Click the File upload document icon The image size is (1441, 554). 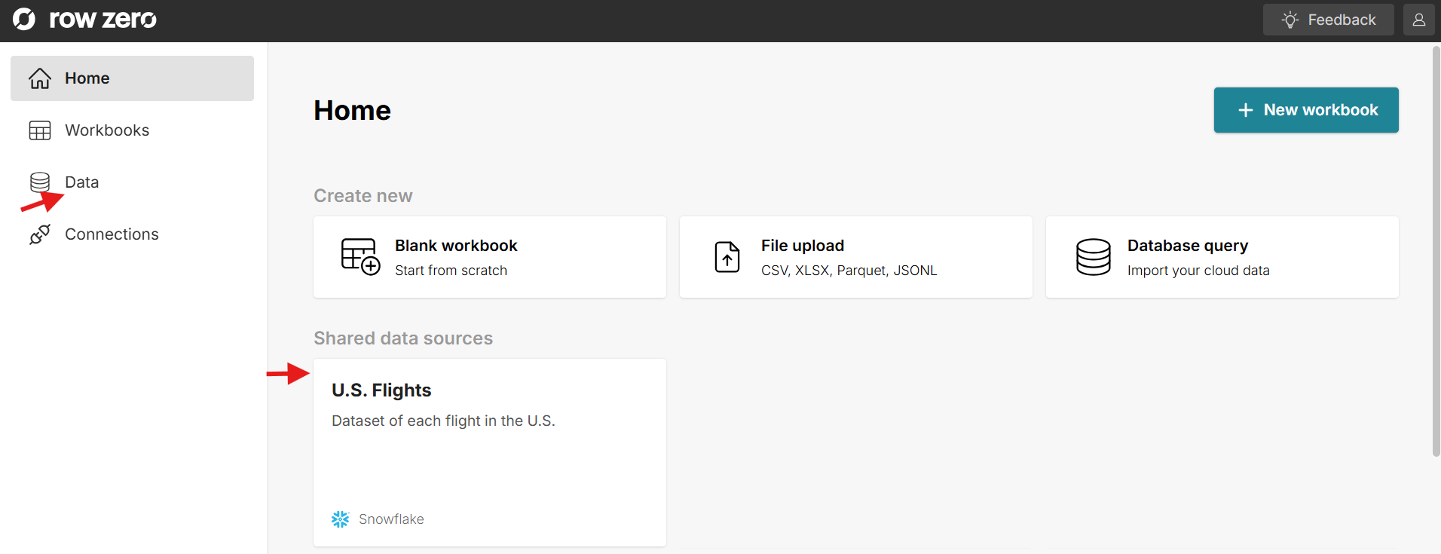[727, 257]
